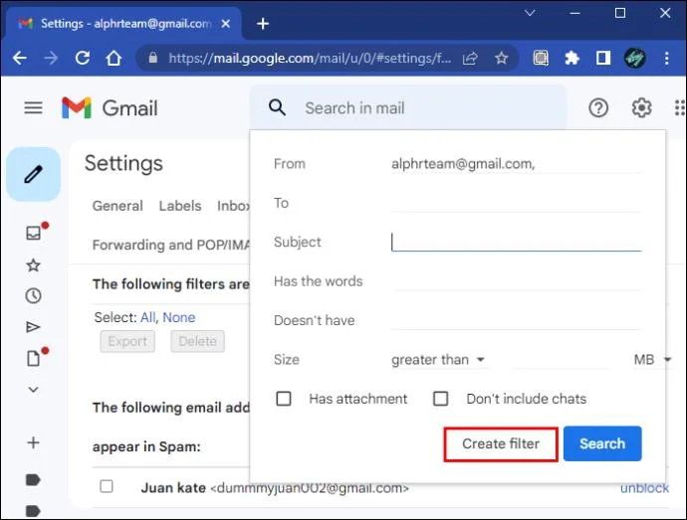Viewport: 687px width, 520px height.
Task: Open Forwarding and POP/IMAP tab
Action: coord(171,245)
